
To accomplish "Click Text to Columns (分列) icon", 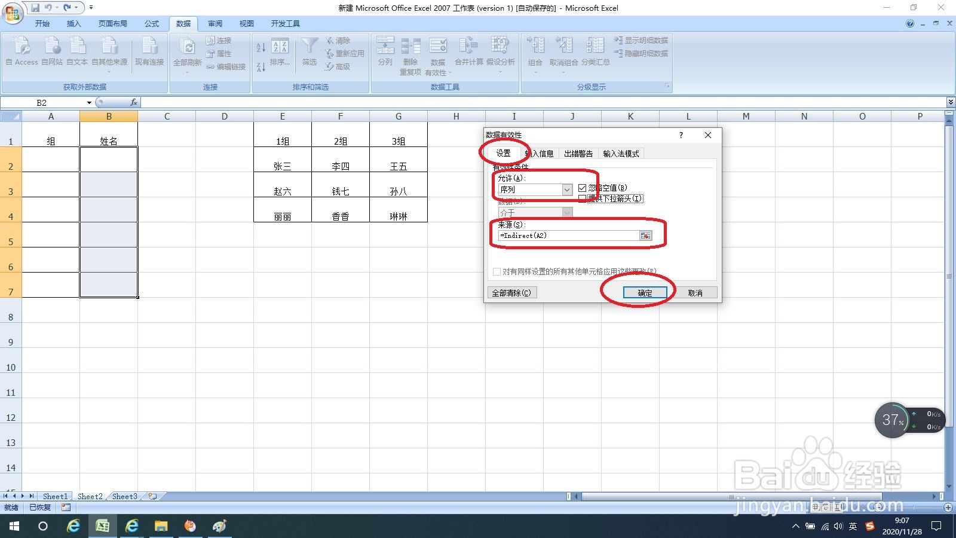I will pyautogui.click(x=385, y=45).
